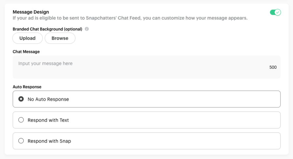Select the No Auto Response radio button
Image resolution: width=293 pixels, height=159 pixels.
[x=21, y=99]
